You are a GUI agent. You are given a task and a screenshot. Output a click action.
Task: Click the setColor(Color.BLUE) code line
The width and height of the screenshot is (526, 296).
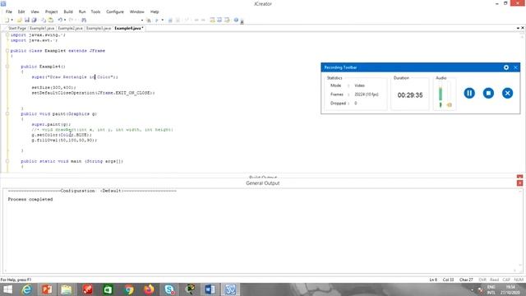click(x=62, y=135)
